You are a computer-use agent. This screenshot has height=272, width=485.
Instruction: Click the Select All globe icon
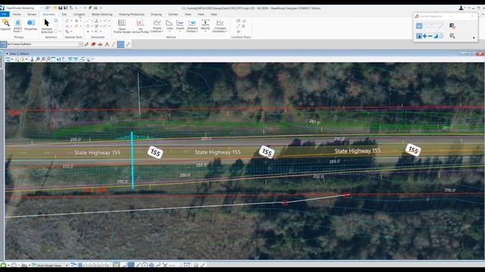441,36
